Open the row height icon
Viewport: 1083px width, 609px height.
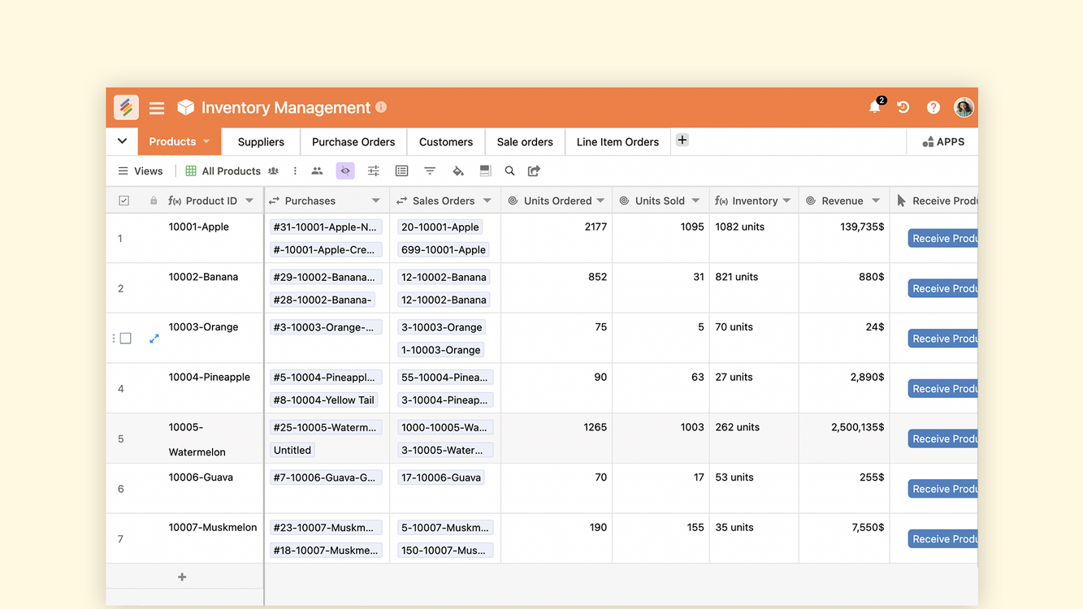pyautogui.click(x=485, y=171)
